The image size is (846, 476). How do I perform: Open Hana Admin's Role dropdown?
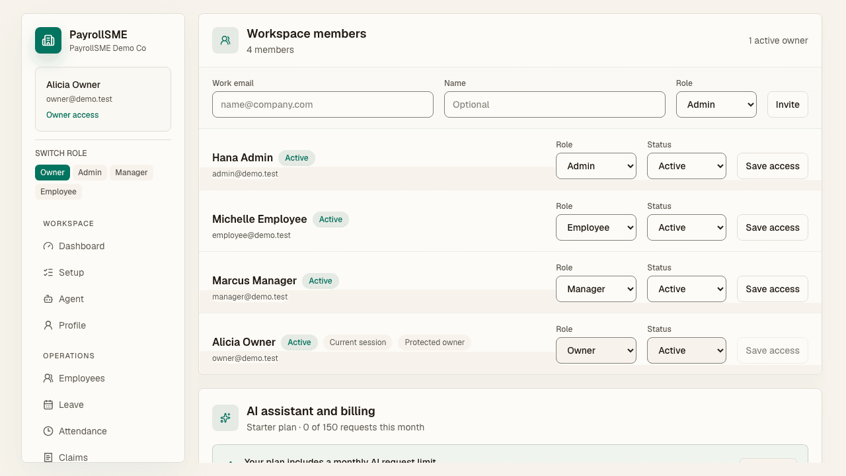click(x=596, y=166)
